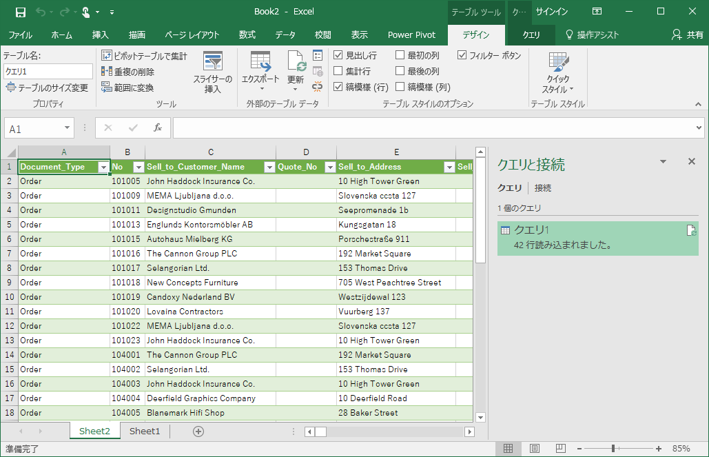709x457 pixels.
Task: Enable the 集計行 checkbox
Action: point(338,70)
